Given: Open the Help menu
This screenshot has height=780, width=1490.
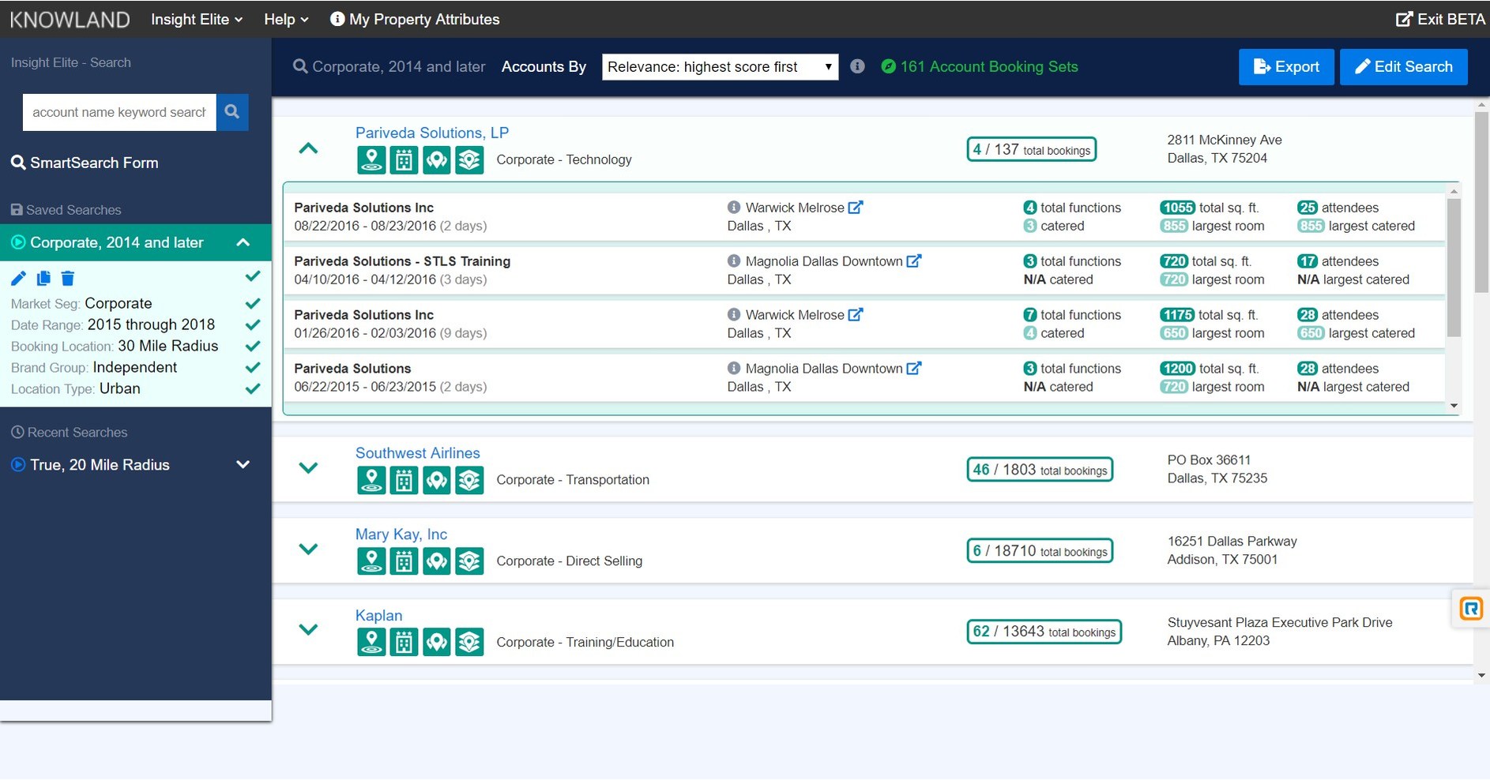Looking at the screenshot, I should pyautogui.click(x=284, y=19).
